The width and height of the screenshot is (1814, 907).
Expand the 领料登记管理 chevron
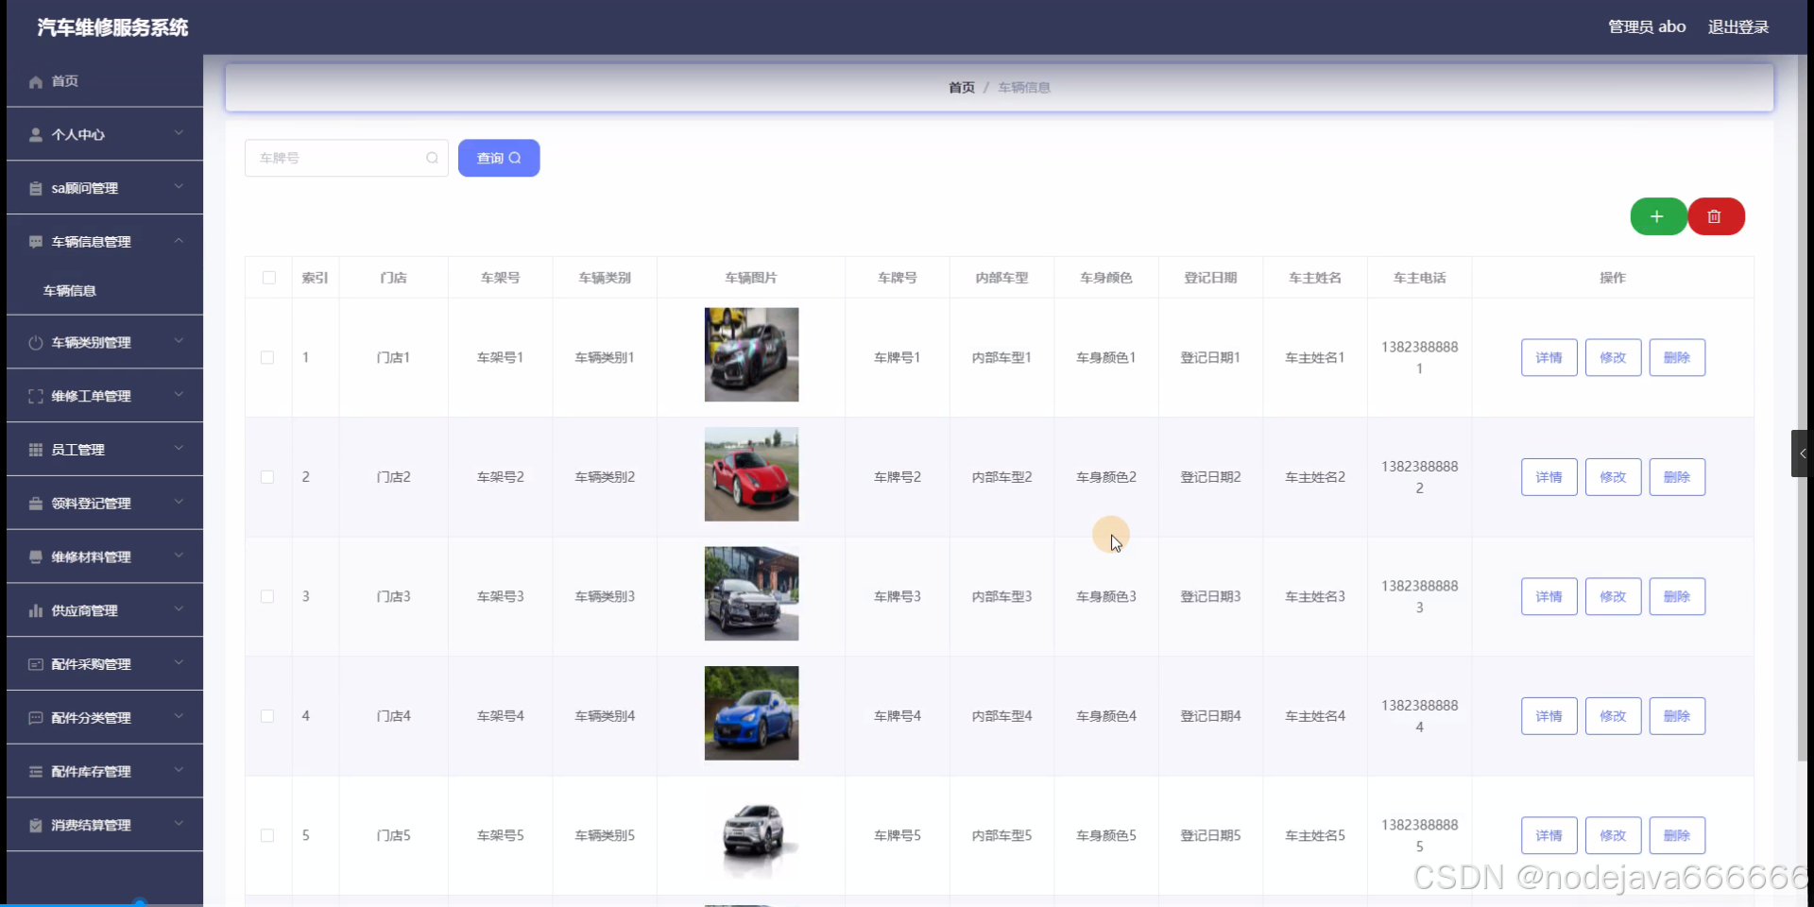(x=179, y=502)
